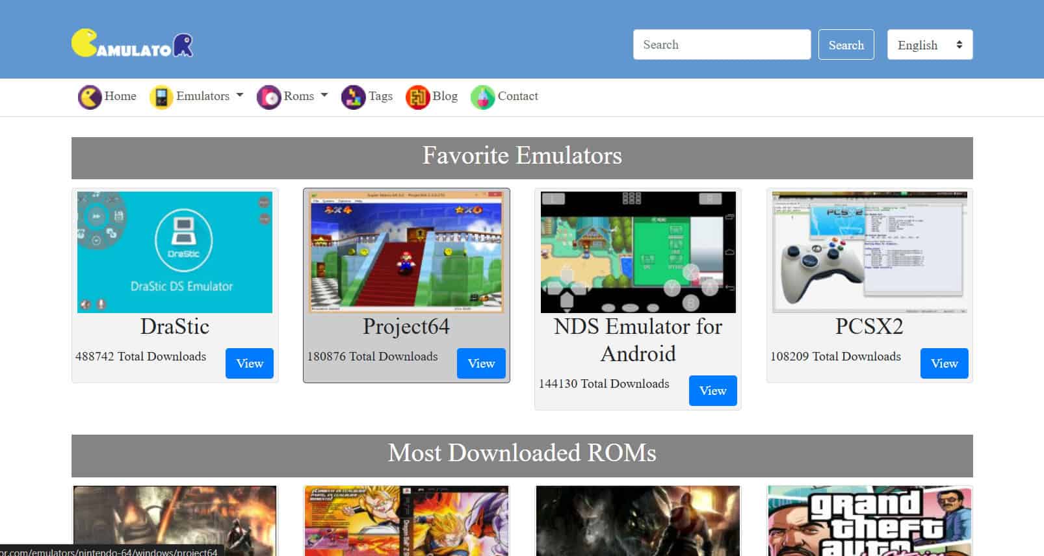The image size is (1044, 556).
Task: Click the Blog maze icon
Action: 417,97
